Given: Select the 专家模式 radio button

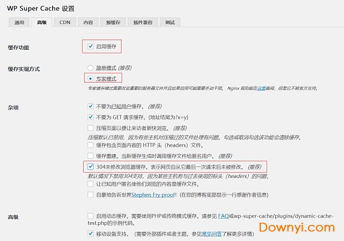Looking at the screenshot, I should [91, 79].
